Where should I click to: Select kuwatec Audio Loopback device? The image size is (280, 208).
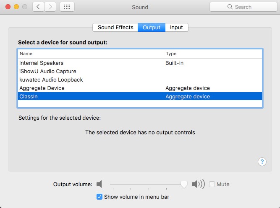pyautogui.click(x=51, y=80)
